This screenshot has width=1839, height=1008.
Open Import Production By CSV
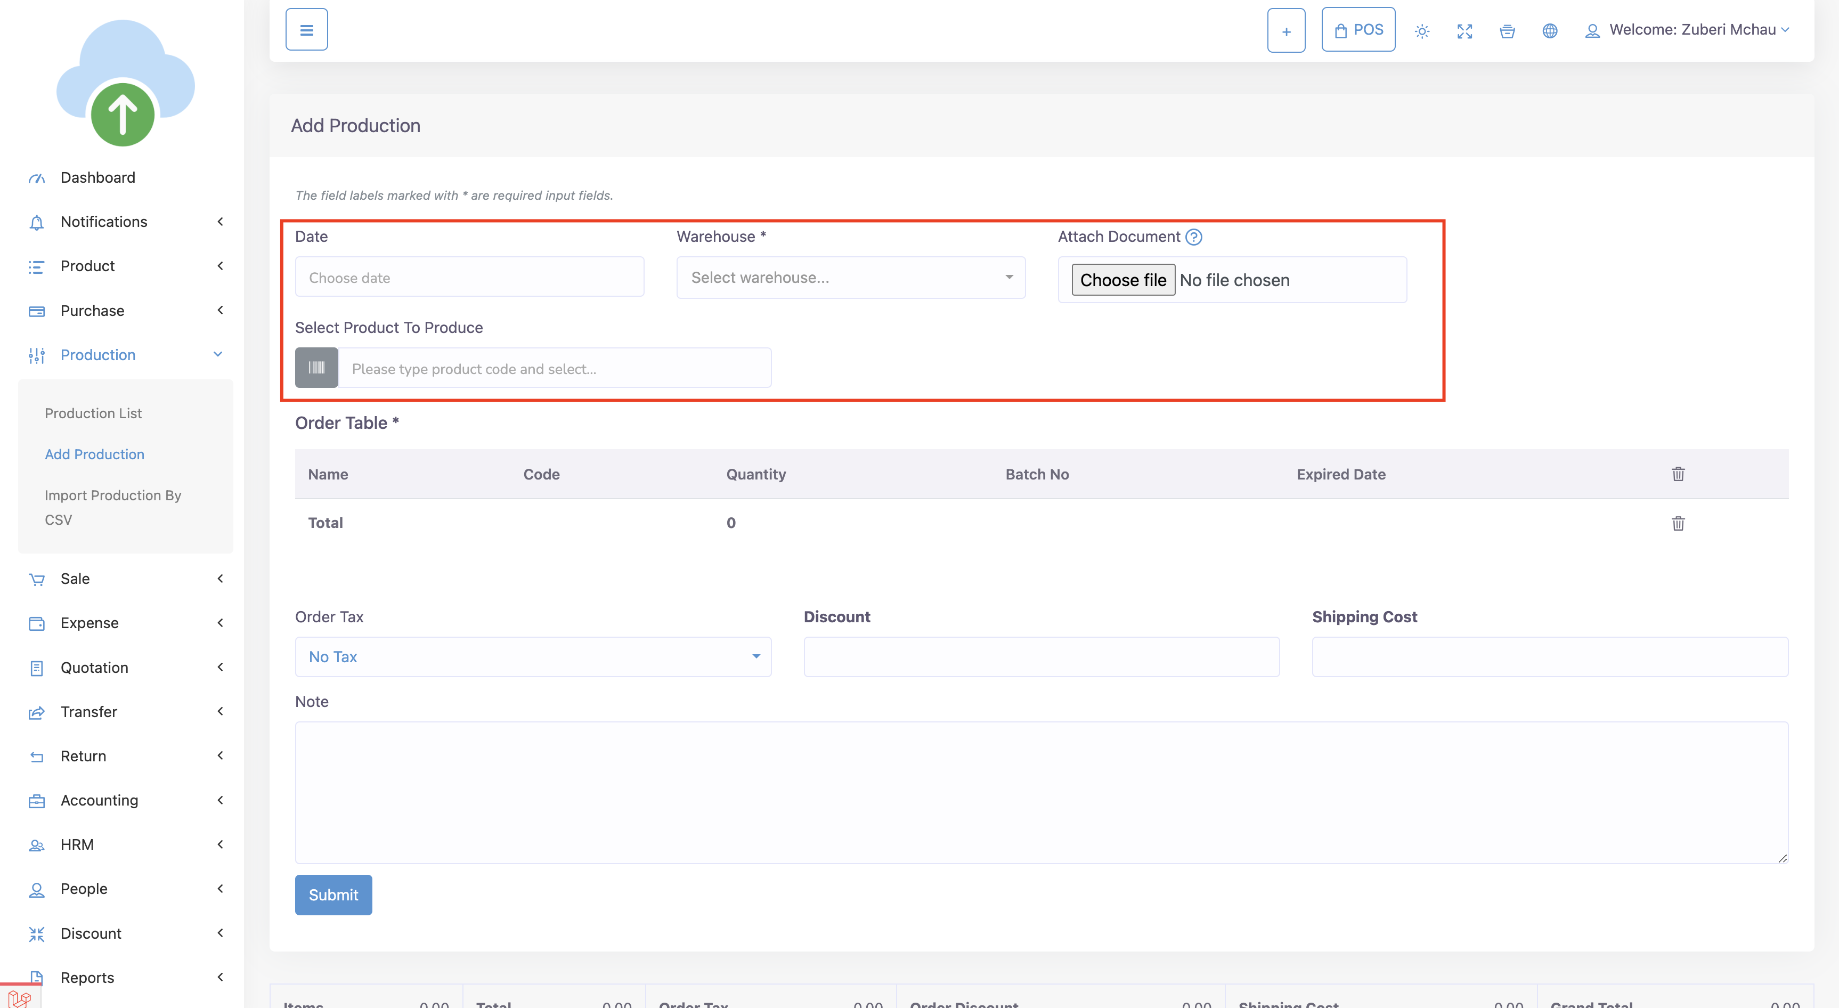pos(112,507)
